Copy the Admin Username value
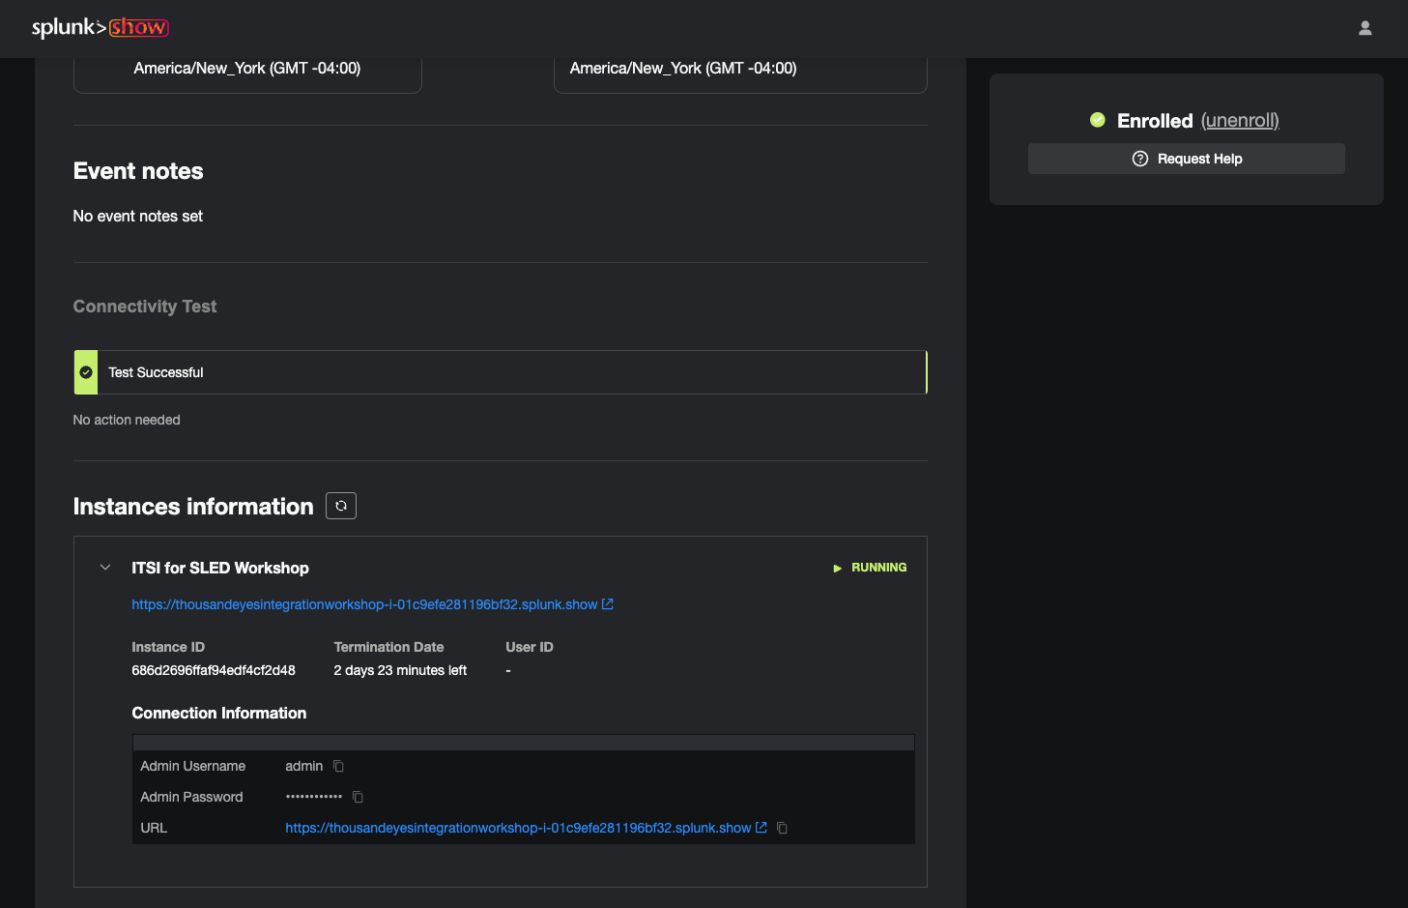 tap(338, 766)
